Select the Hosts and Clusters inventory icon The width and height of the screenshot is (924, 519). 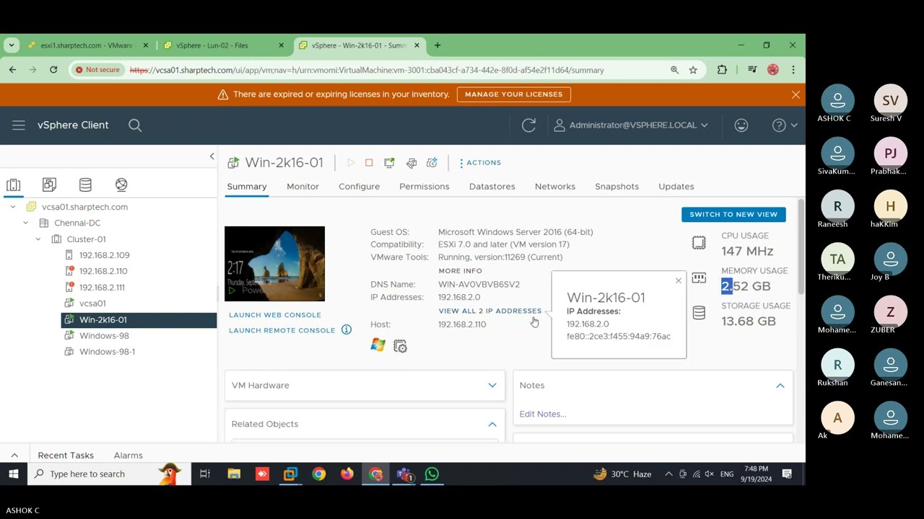pyautogui.click(x=14, y=185)
